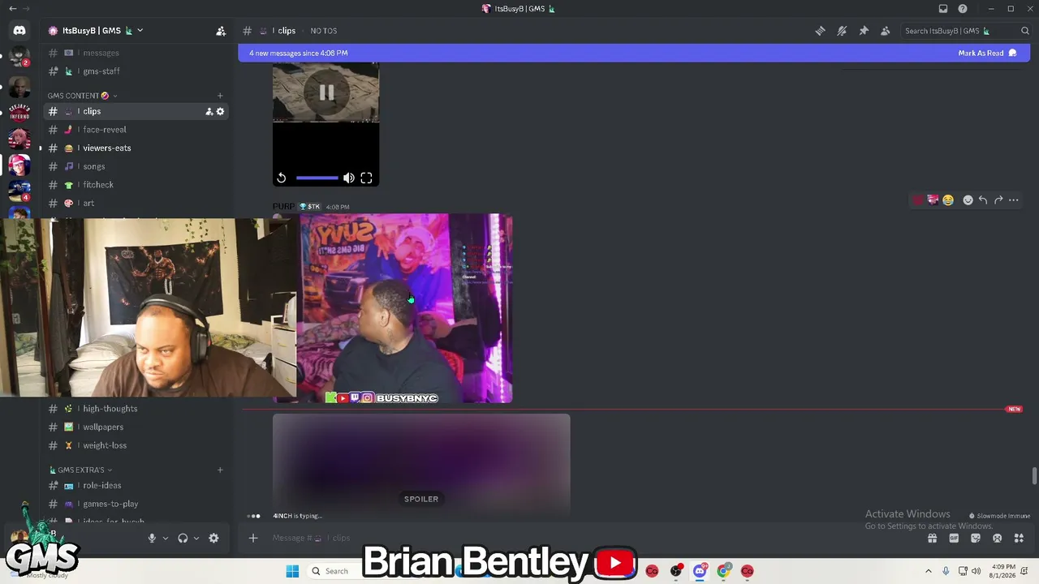Add a channel to GMS EXTRA'S
This screenshot has height=584, width=1039.
219,470
